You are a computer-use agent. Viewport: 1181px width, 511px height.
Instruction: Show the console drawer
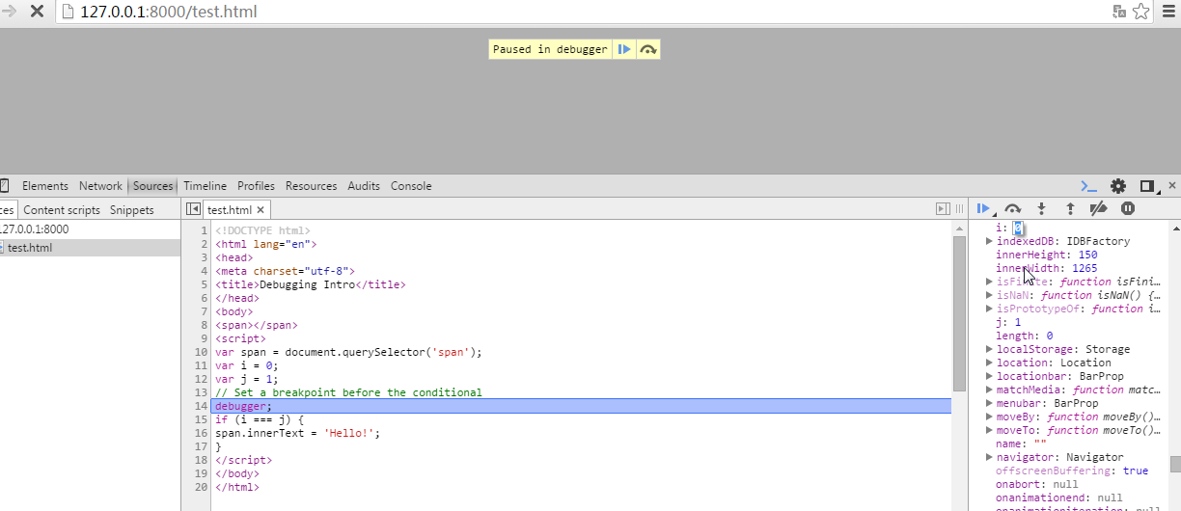[x=1088, y=186]
